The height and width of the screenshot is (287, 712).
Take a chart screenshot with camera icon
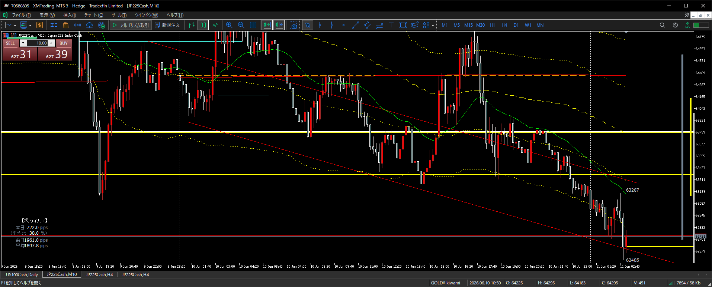[x=294, y=25]
